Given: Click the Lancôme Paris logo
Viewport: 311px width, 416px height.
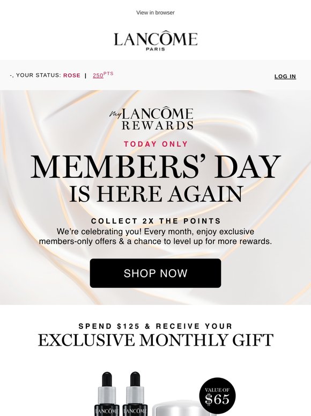Looking at the screenshot, I should pos(155,40).
